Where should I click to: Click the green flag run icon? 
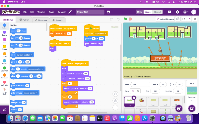tap(125, 19)
